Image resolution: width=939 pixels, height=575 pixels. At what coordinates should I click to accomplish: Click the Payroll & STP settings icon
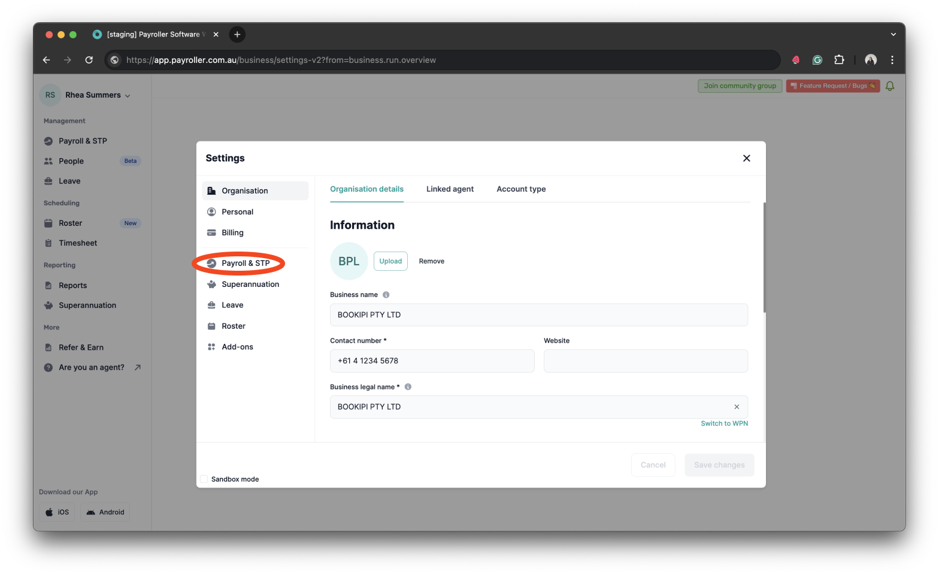pos(211,264)
